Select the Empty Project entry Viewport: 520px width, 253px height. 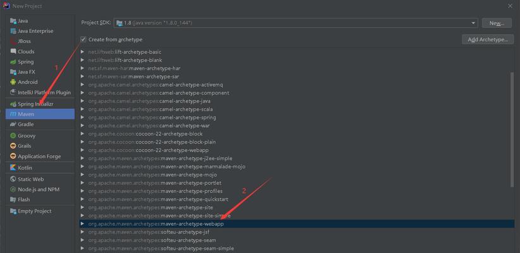pyautogui.click(x=40, y=211)
